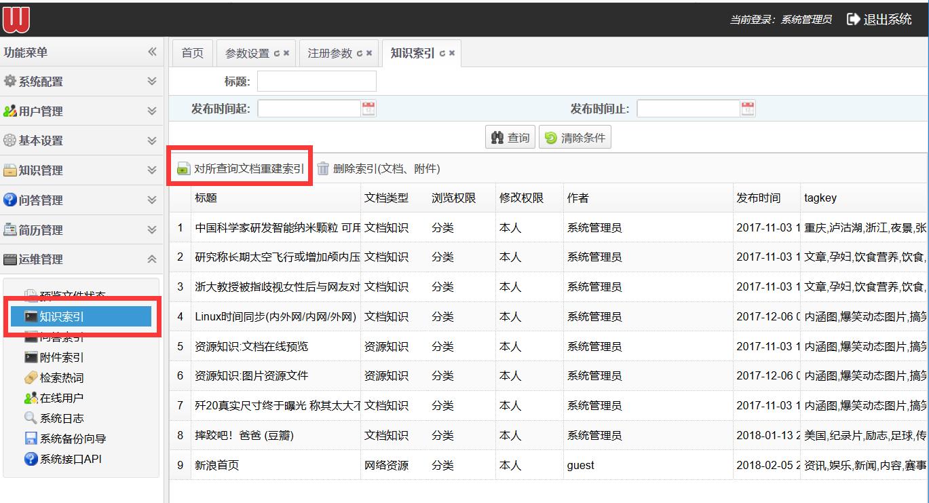Focus the 标题 input field

(x=316, y=81)
